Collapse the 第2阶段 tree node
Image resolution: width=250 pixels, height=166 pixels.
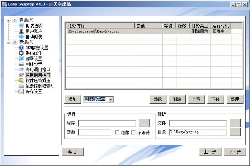point(9,42)
